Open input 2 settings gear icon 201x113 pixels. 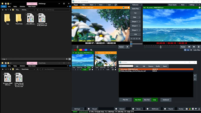(x=115, y=70)
